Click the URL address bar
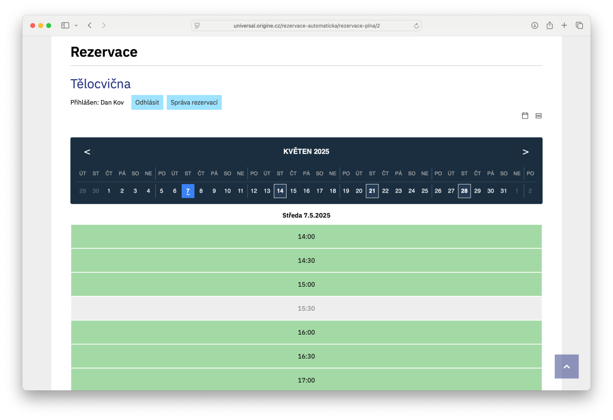613x420 pixels. tap(306, 26)
